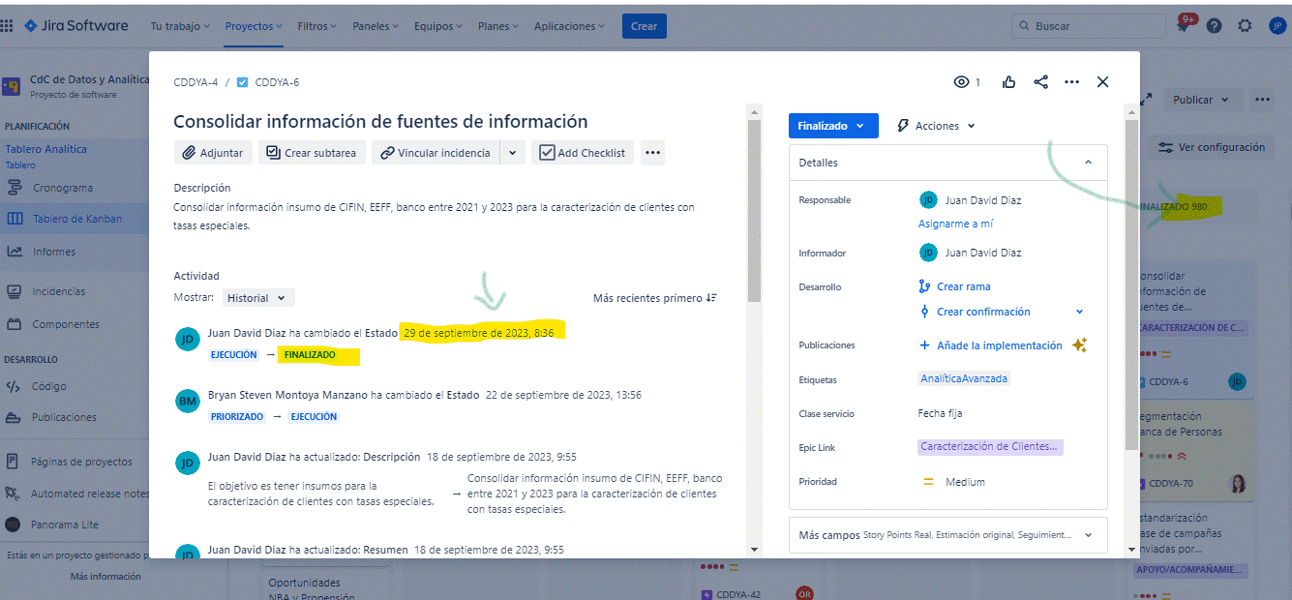Open the notifications bell icon

(x=1183, y=26)
